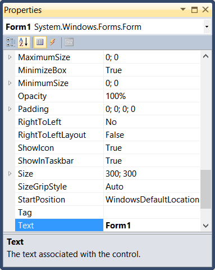Expand the Size property node
The width and height of the screenshot is (215, 270).
pyautogui.click(x=10, y=173)
